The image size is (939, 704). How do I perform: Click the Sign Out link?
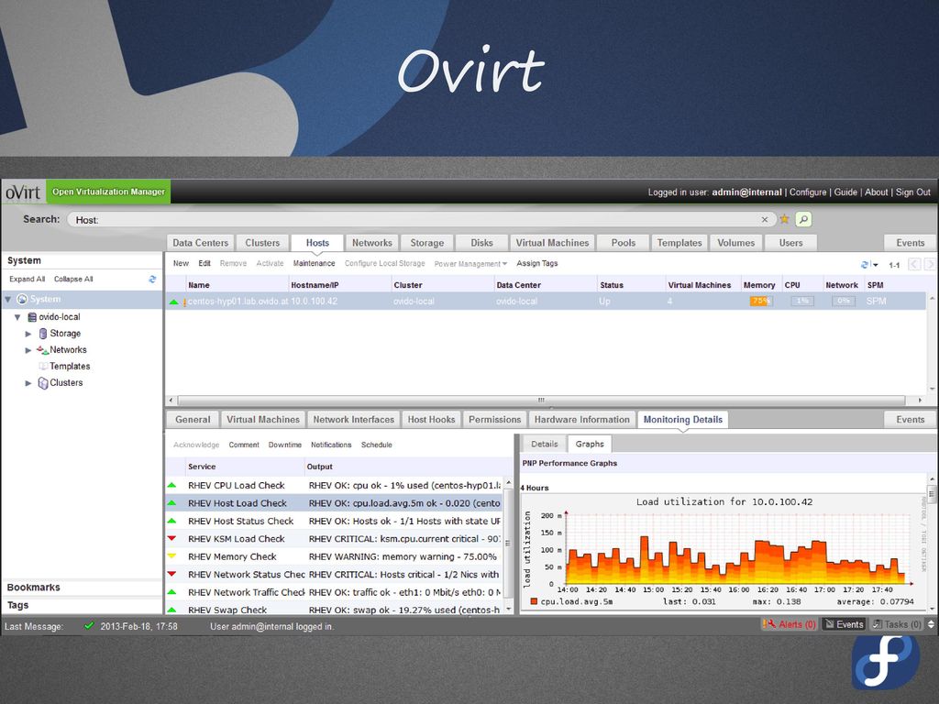(912, 192)
